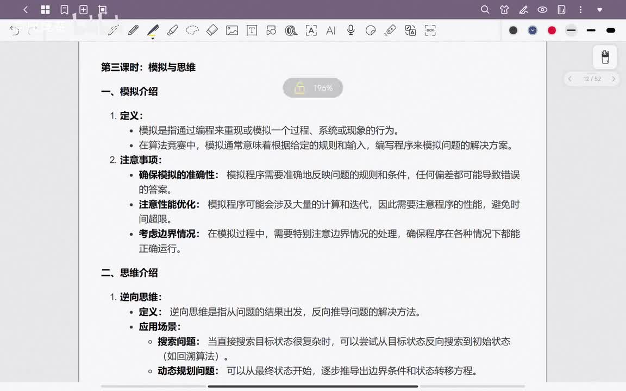Image resolution: width=626 pixels, height=391 pixels.
Task: Start OCR text scan
Action: point(430,30)
